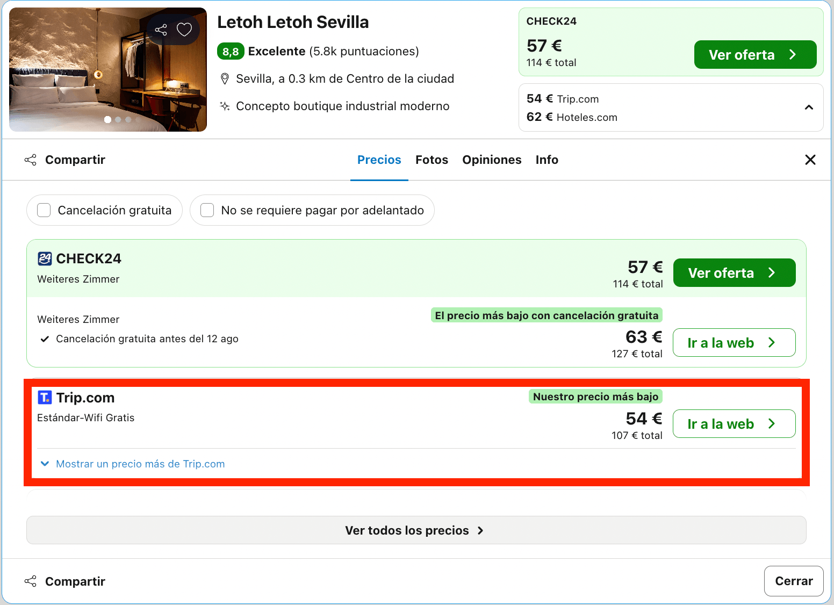Click the location pin icon beside Sevilla

point(225,79)
